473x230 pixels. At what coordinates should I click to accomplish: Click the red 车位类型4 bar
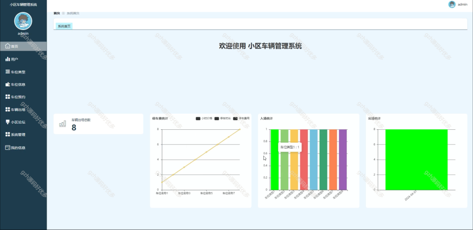[x=304, y=160]
